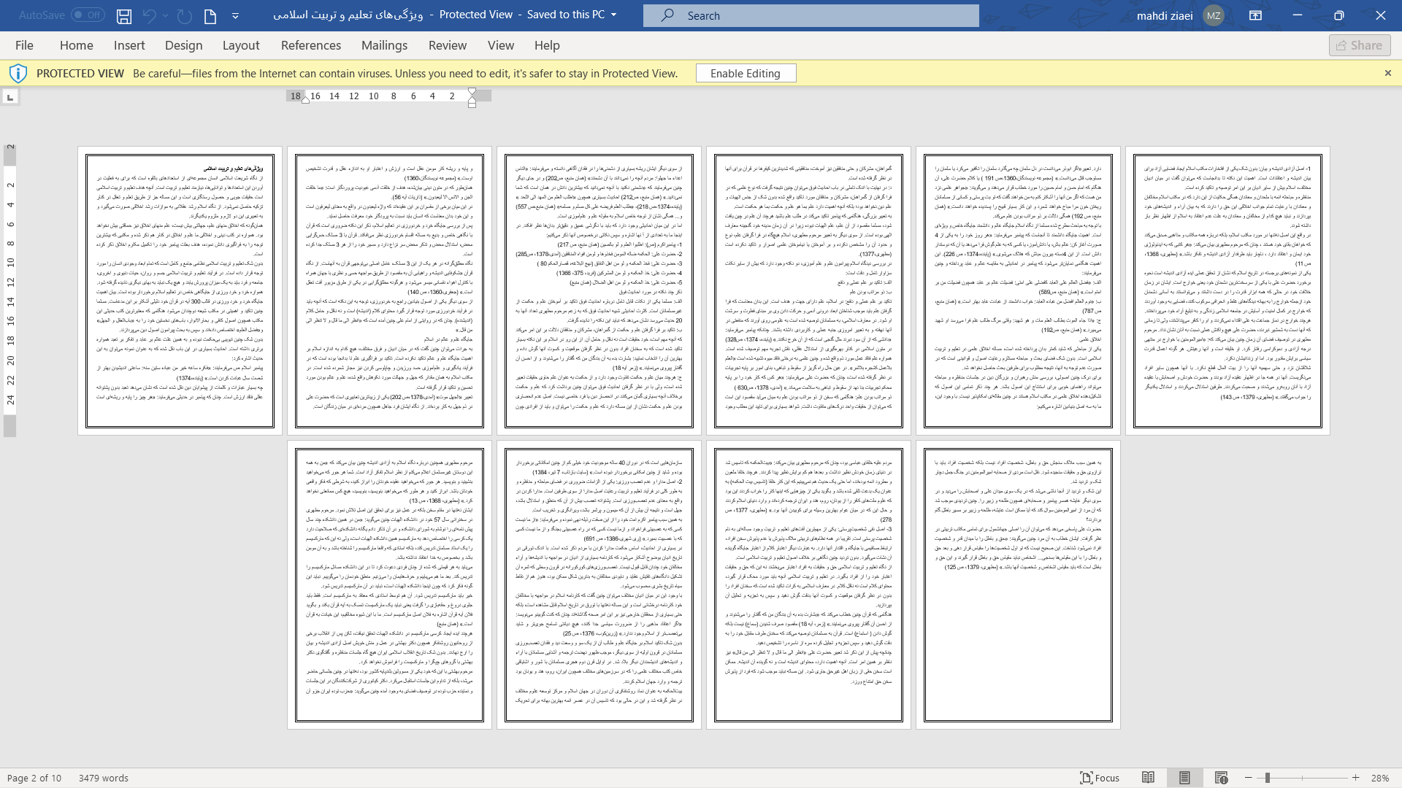Viewport: 1402px width, 788px height.
Task: Open the Review ribbon tab
Action: pyautogui.click(x=448, y=45)
